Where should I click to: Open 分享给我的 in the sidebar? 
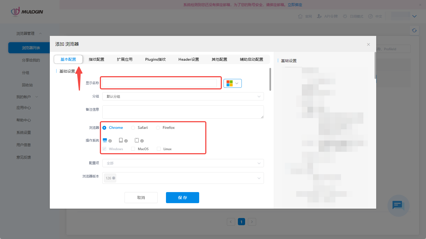tap(31, 60)
